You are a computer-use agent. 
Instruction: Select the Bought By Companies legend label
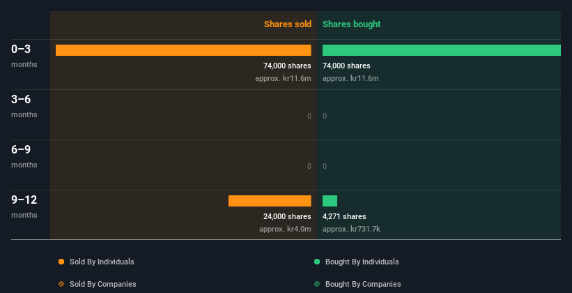coord(363,284)
